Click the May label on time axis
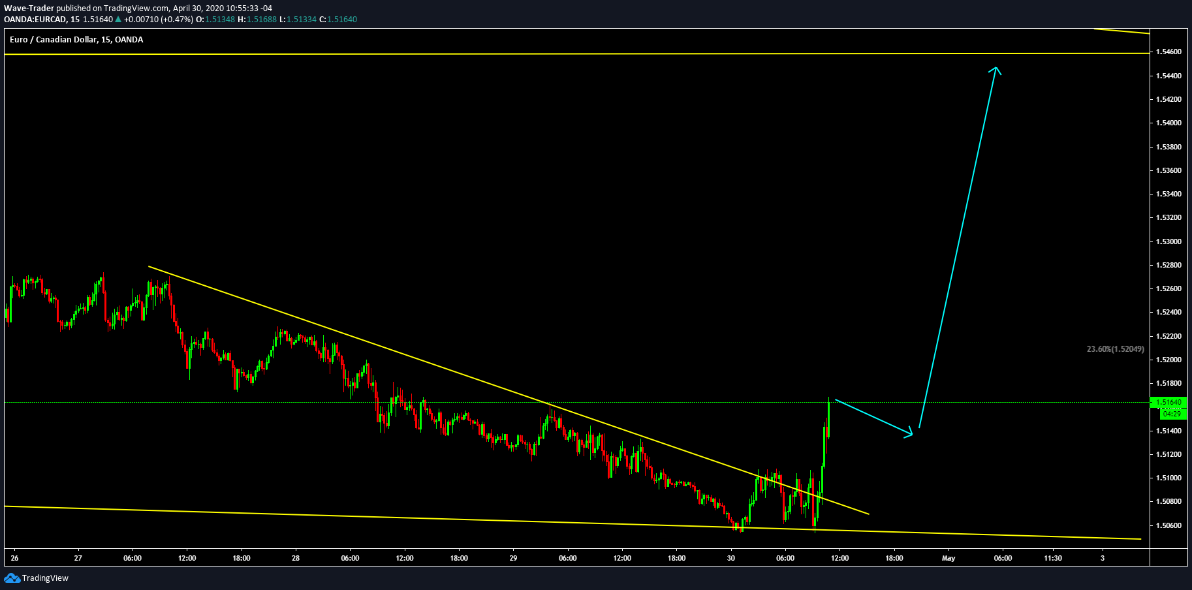1192x590 pixels. (949, 558)
